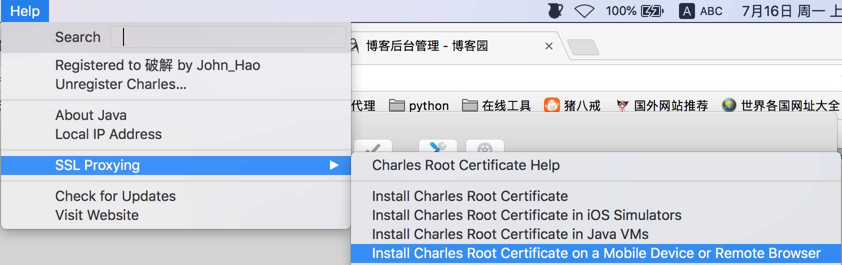This screenshot has height=265, width=842.
Task: Open the python bookmarks folder
Action: [x=419, y=105]
